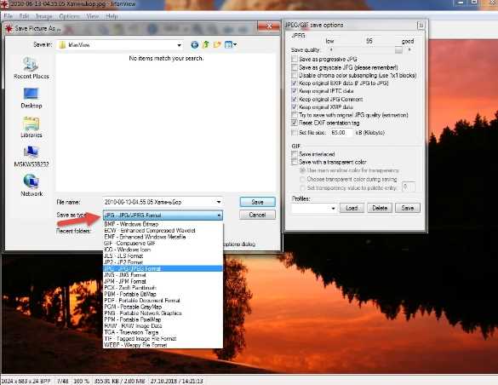Choose GIF - Compuserve GIF format
The height and width of the screenshot is (385, 498).
[163, 244]
